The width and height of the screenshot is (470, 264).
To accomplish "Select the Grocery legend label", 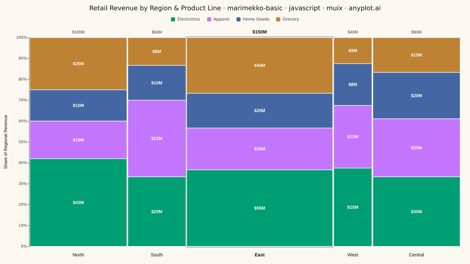I will [x=291, y=19].
